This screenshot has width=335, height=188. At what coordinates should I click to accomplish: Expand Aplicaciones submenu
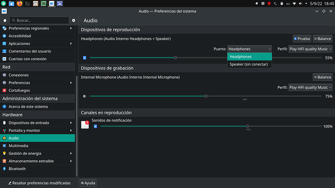pyautogui.click(x=71, y=44)
